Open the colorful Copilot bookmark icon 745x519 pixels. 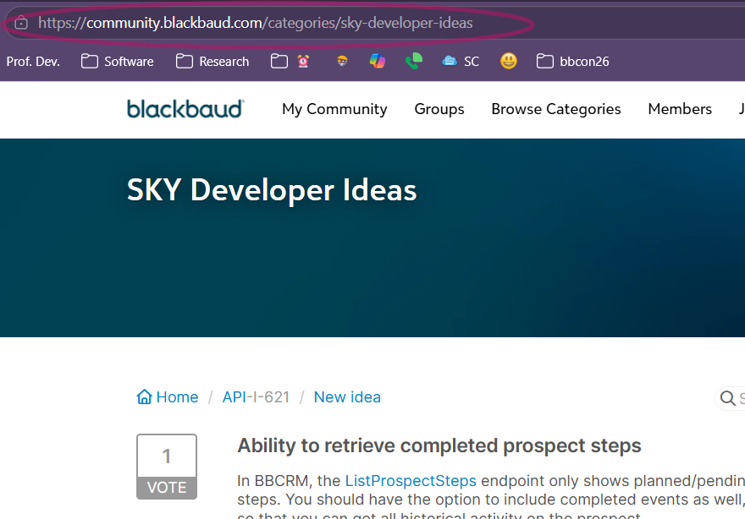378,61
